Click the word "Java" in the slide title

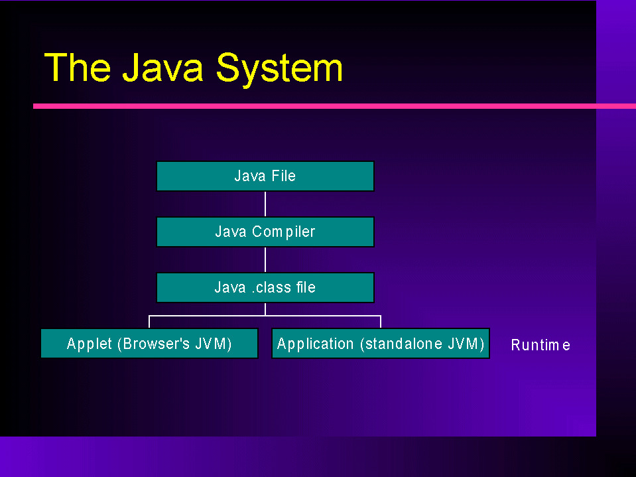coord(162,67)
